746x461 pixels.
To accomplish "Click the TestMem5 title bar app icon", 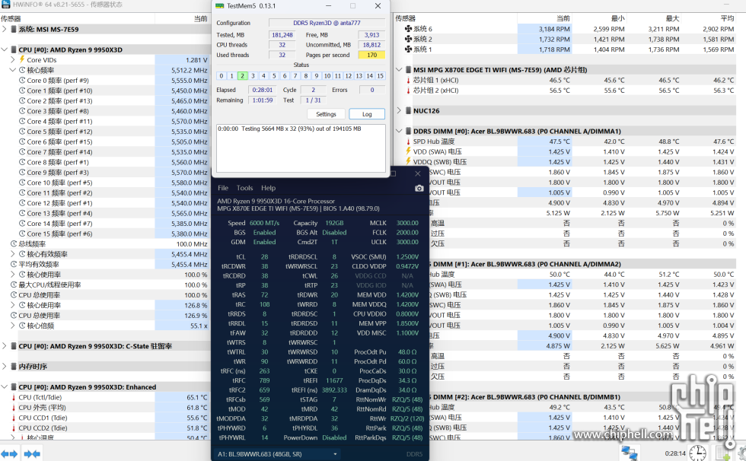I will (x=219, y=5).
